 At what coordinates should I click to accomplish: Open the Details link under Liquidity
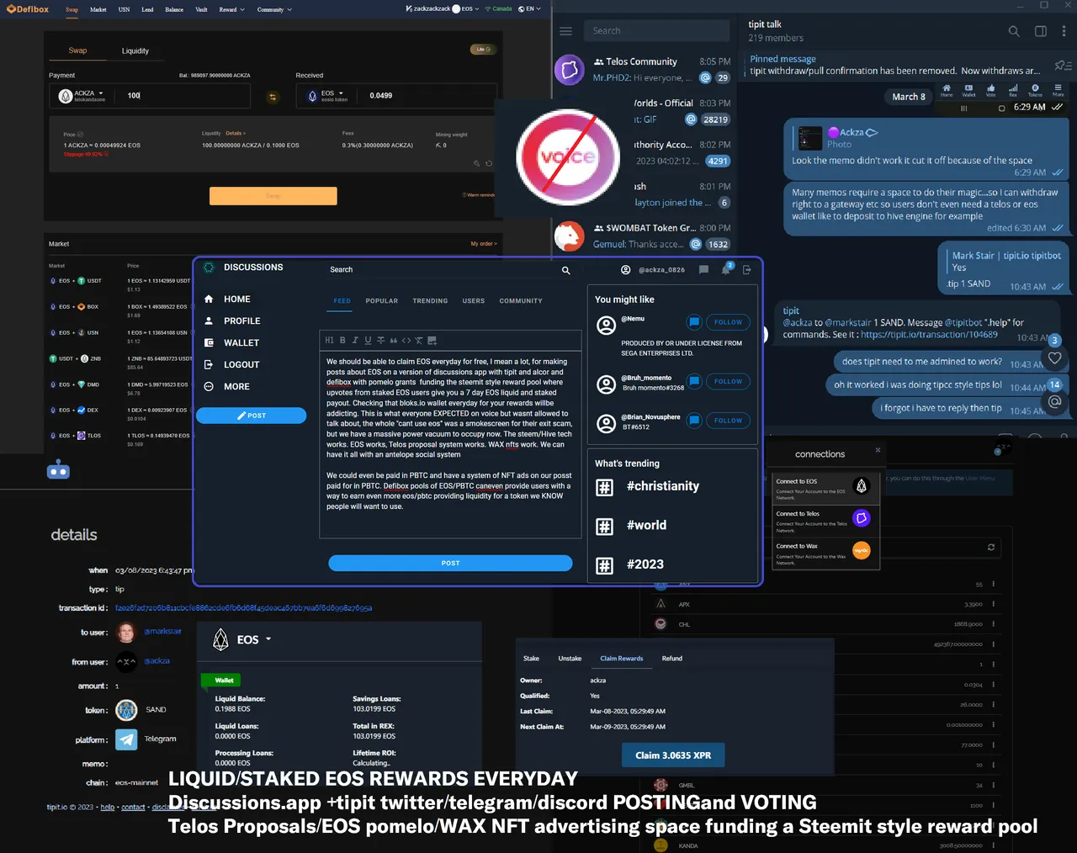(x=235, y=133)
